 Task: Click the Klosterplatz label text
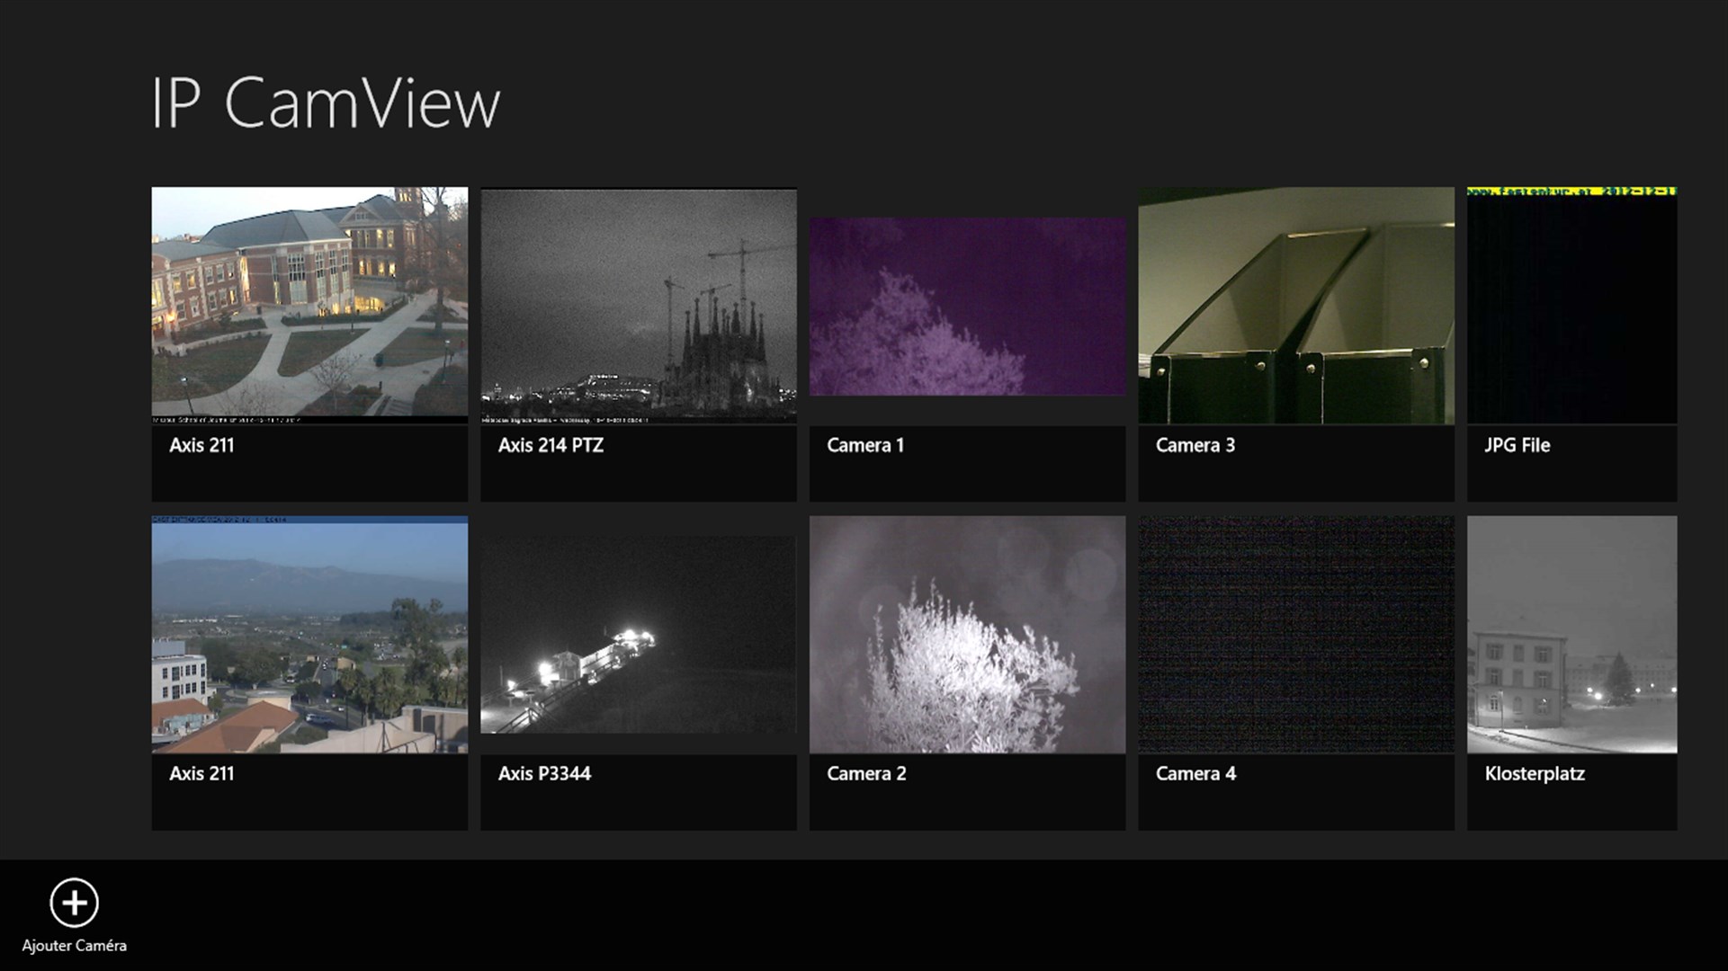coord(1534,773)
